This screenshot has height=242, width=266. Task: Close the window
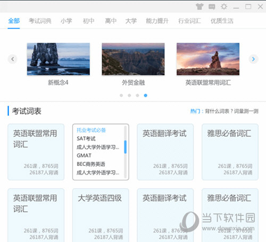[x=260, y=7]
